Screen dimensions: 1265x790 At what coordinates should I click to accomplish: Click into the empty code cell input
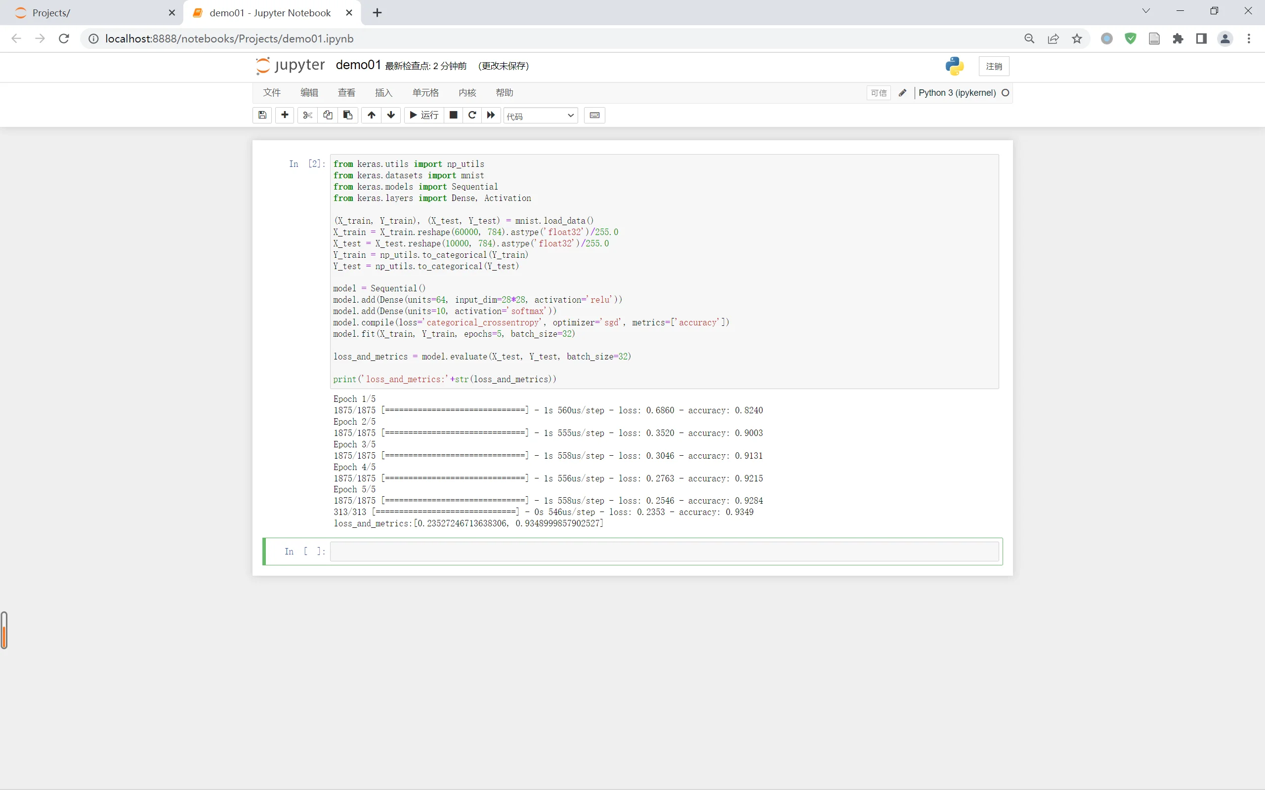point(664,552)
